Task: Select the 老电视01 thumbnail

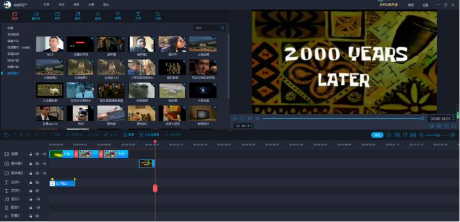Action: [x=203, y=113]
